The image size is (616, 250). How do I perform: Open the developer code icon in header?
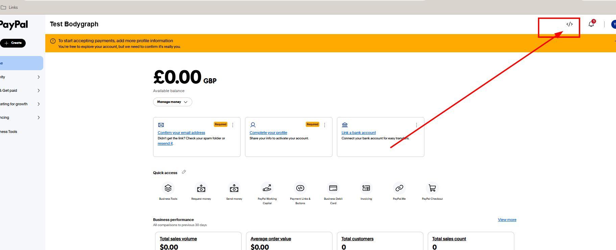coord(569,24)
